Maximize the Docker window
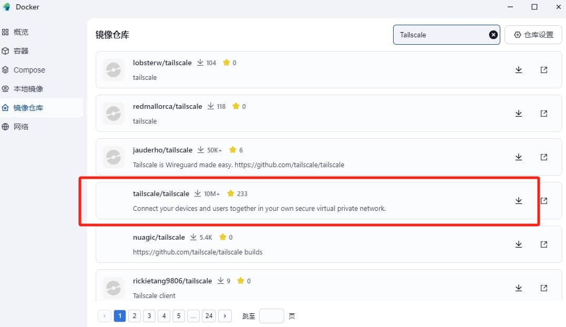This screenshot has height=327, width=566. click(534, 7)
